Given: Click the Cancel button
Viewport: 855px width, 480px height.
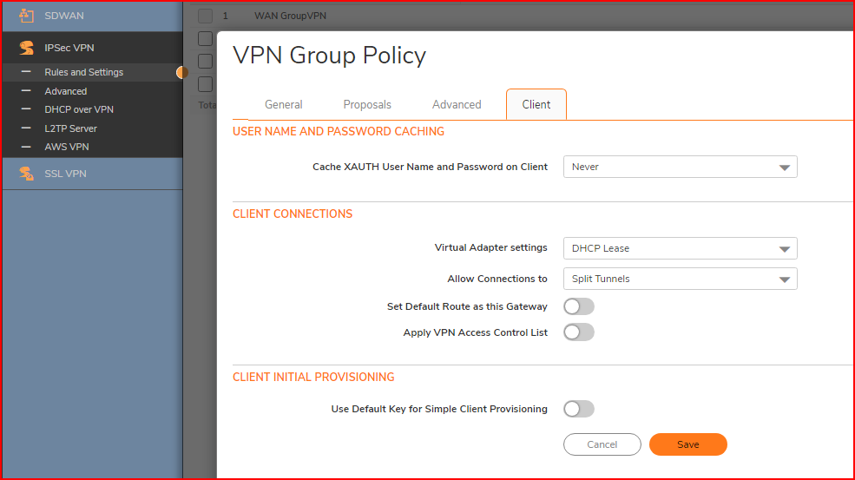Looking at the screenshot, I should point(602,444).
